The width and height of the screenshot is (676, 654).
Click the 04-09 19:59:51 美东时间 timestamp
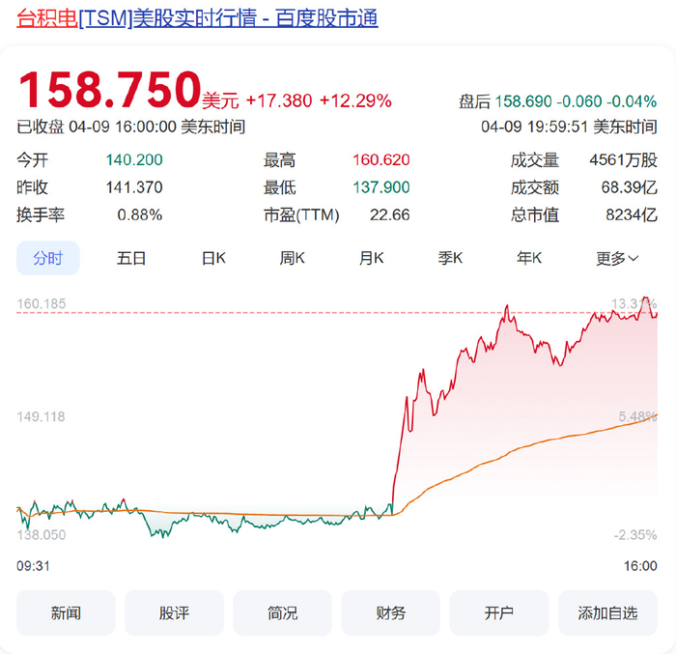pyautogui.click(x=569, y=127)
